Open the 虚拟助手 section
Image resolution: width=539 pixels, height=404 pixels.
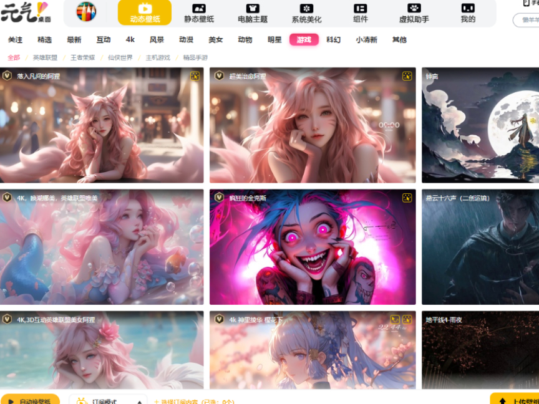point(414,13)
